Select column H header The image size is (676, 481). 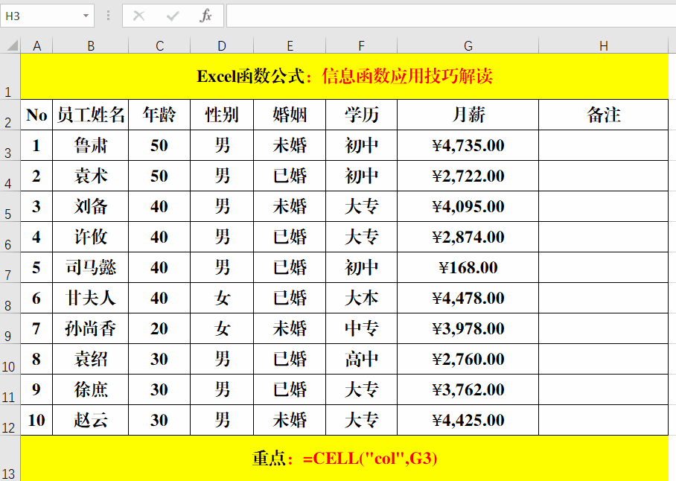pos(604,45)
